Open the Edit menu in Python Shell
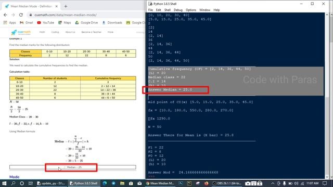Screen dimensions: 333x187 (x=158, y=10)
